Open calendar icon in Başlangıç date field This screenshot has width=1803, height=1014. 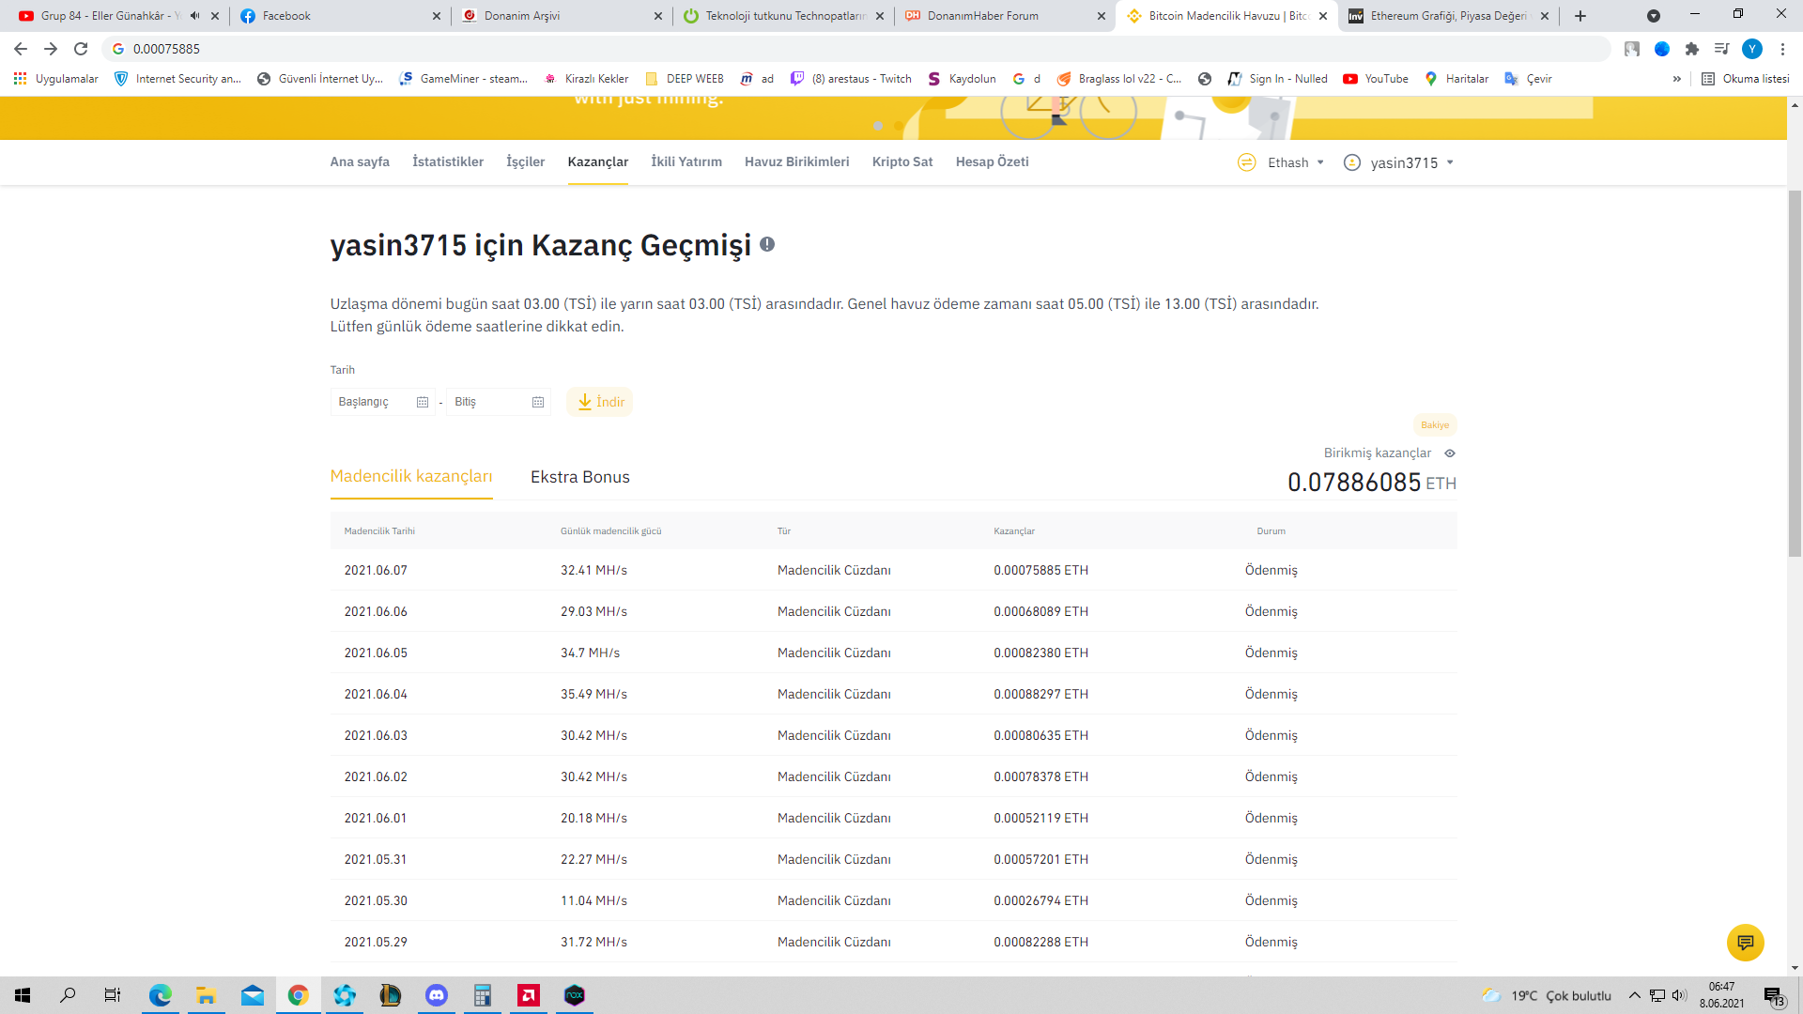423,403
